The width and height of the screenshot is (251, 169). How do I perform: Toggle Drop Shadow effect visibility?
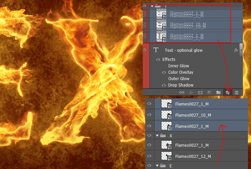pos(164,85)
